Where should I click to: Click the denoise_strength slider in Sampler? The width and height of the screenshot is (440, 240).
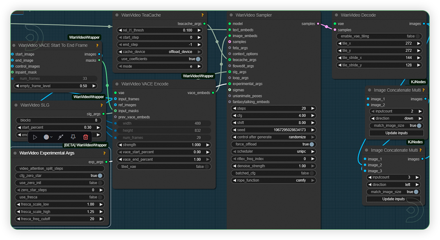[x=274, y=166]
